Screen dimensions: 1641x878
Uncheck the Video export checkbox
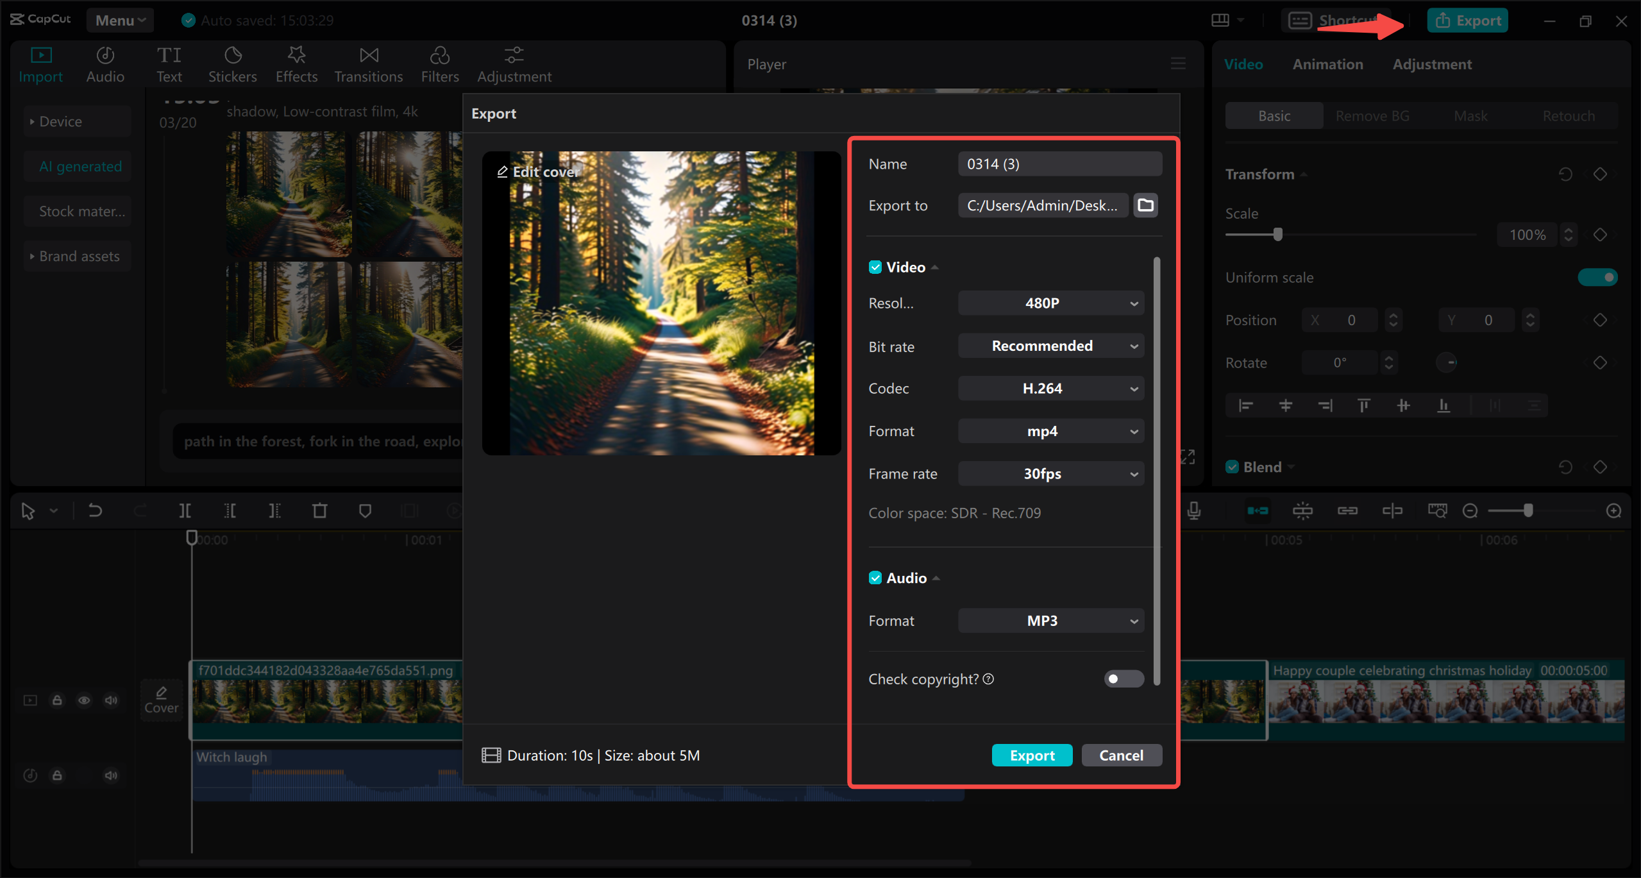876,267
